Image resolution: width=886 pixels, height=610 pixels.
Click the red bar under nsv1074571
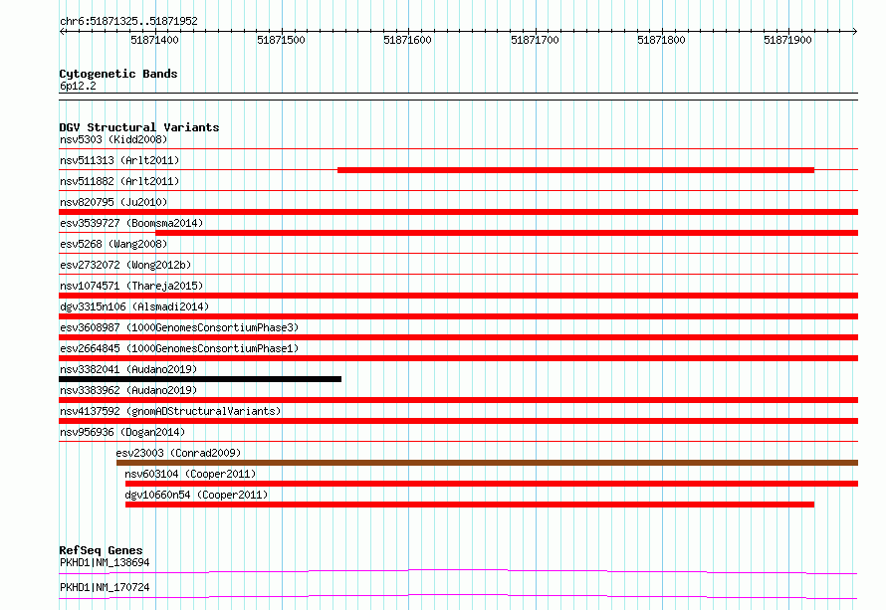(458, 296)
